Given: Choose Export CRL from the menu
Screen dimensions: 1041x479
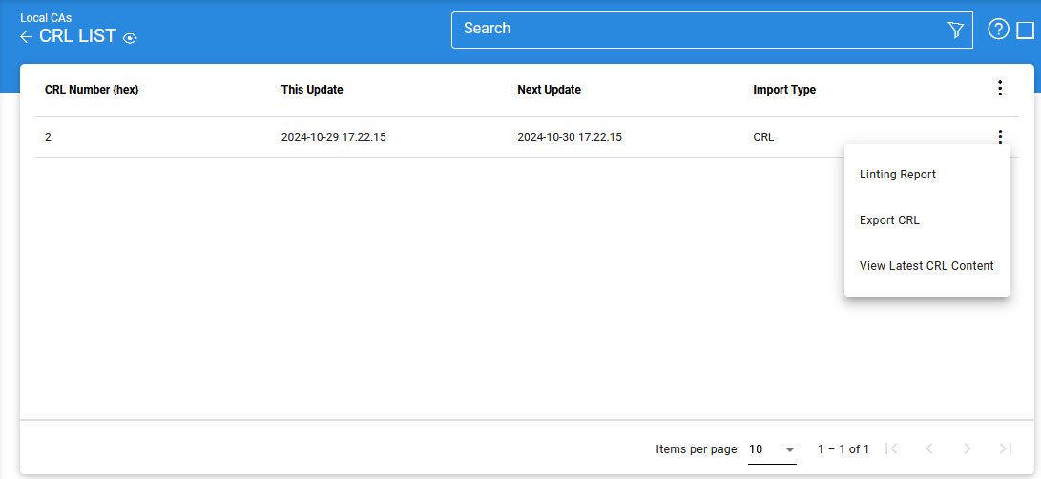Looking at the screenshot, I should pos(889,220).
